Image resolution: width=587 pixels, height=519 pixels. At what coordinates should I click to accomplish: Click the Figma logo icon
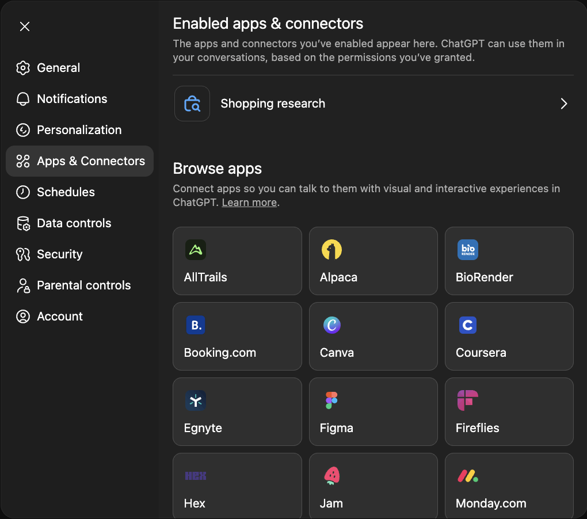point(331,400)
